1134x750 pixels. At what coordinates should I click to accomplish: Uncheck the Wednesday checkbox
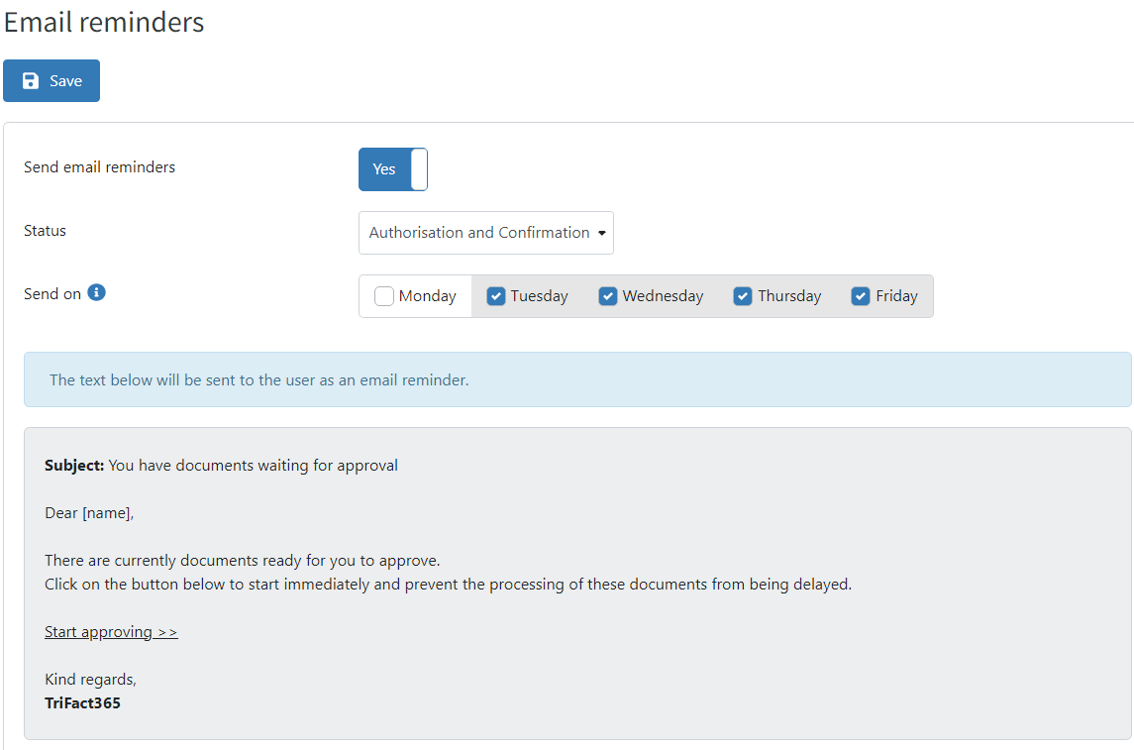click(x=607, y=296)
